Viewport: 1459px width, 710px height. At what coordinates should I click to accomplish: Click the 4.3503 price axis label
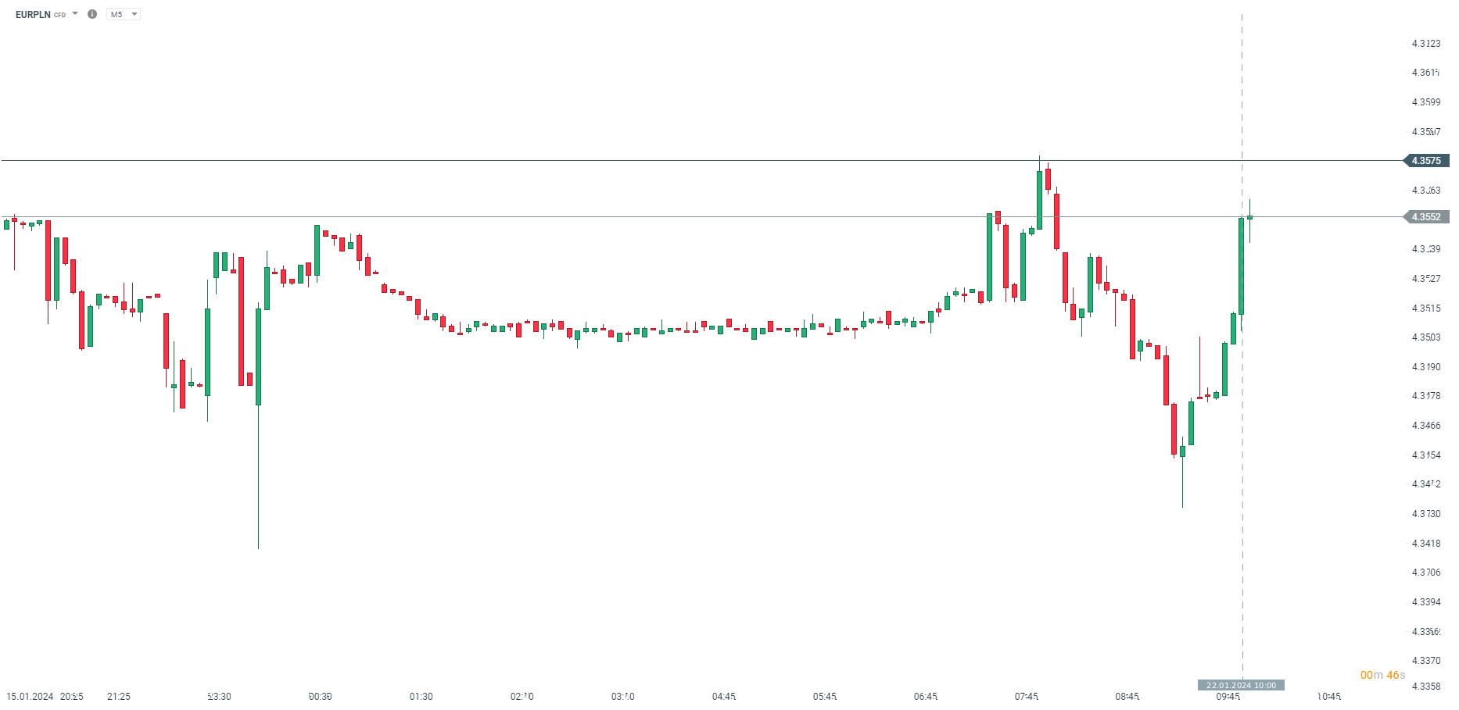1425,337
